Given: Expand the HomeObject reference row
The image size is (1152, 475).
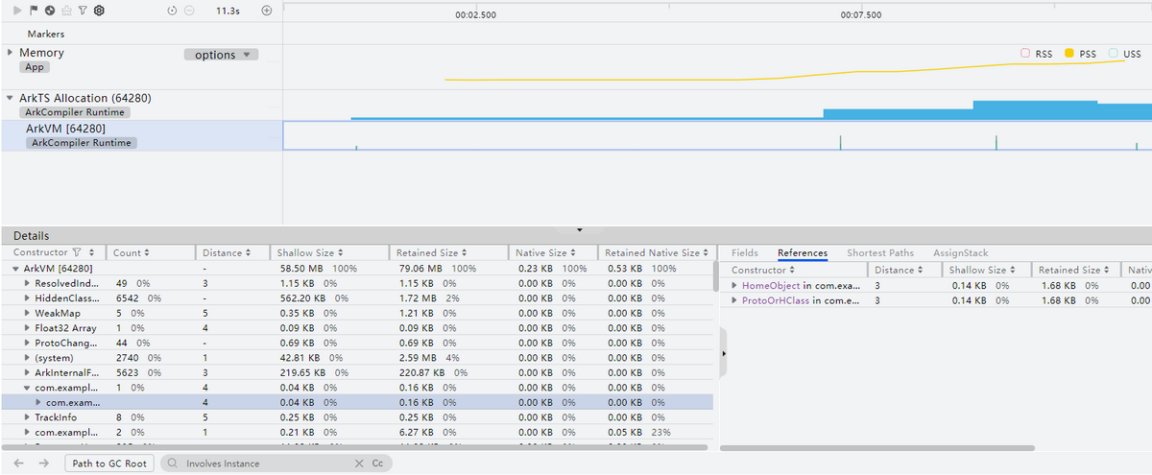Looking at the screenshot, I should tap(734, 285).
